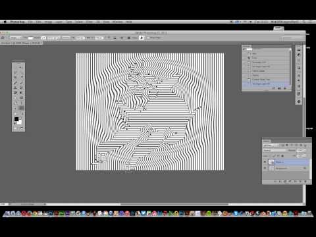Viewport: 316px width, 237px height.
Task: Open the tool preset picker
Action: [x=3, y=38]
